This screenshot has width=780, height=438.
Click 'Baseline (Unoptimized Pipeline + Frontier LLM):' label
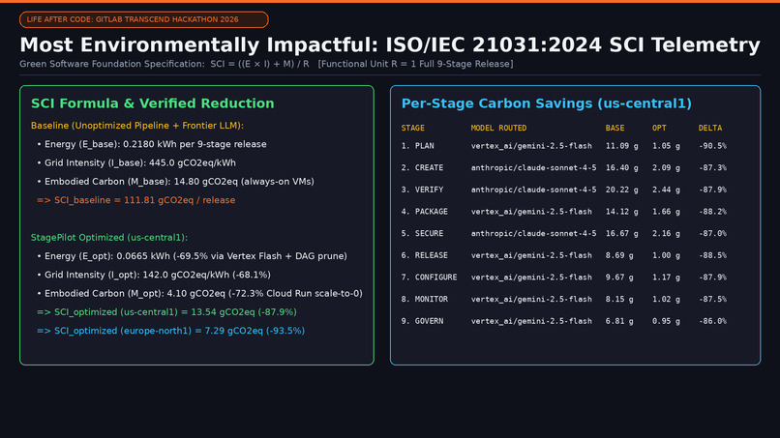coord(137,126)
